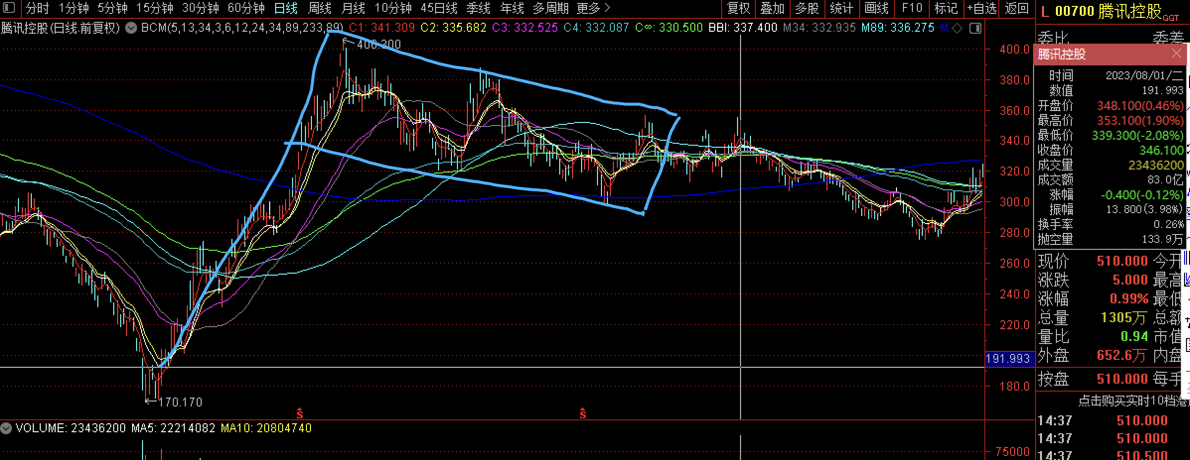
Task: Click the 标记 mark button
Action: 946,8
